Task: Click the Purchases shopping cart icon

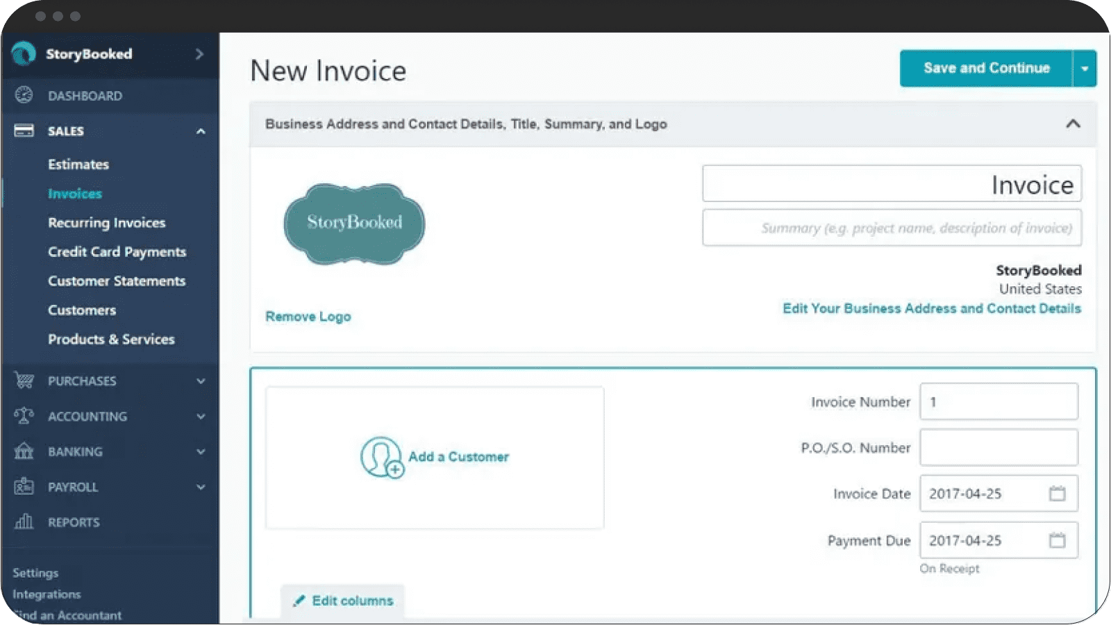Action: 24,381
